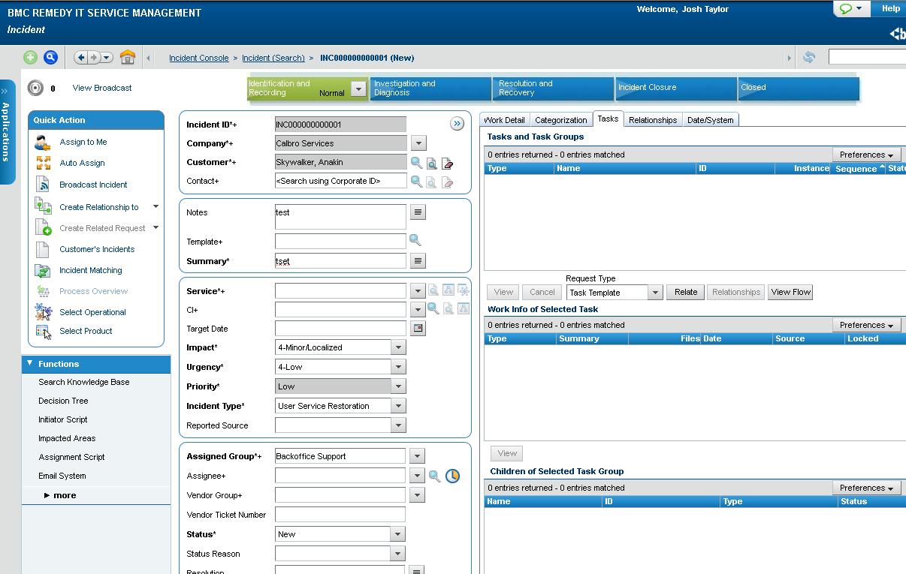The width and height of the screenshot is (906, 574).
Task: Open the Assigned Group dropdown
Action: (x=418, y=456)
